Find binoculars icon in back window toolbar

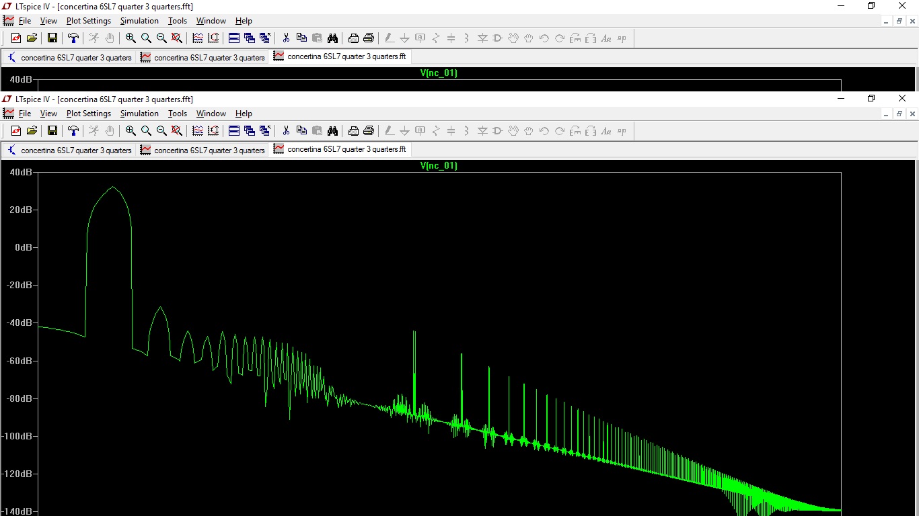[x=332, y=38]
